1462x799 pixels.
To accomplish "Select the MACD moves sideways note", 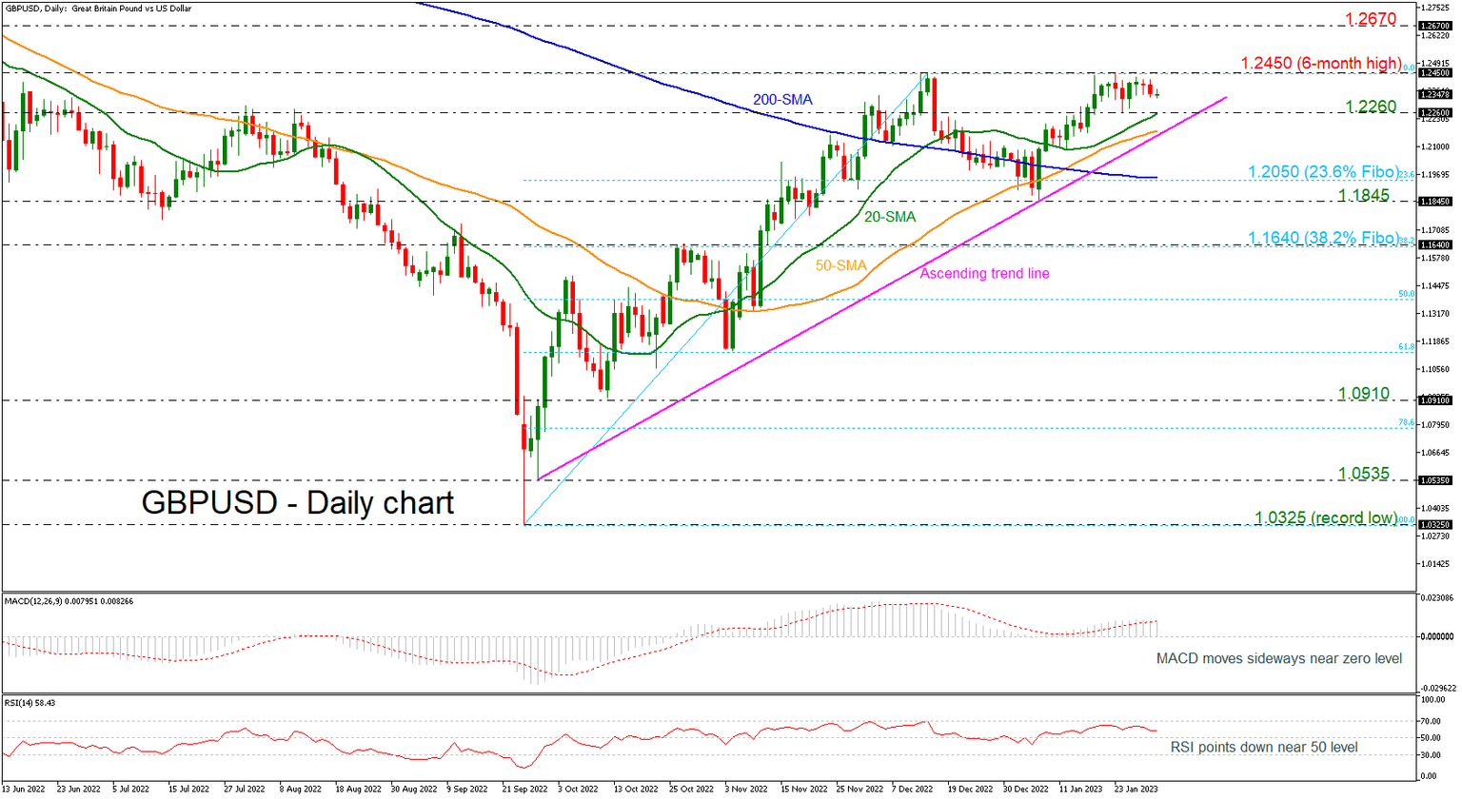I will (x=1278, y=658).
